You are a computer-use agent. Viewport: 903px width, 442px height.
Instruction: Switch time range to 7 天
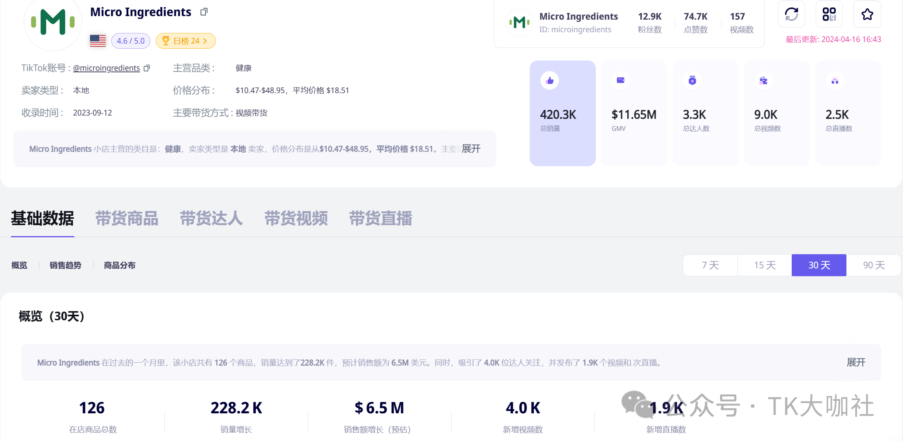(x=710, y=265)
